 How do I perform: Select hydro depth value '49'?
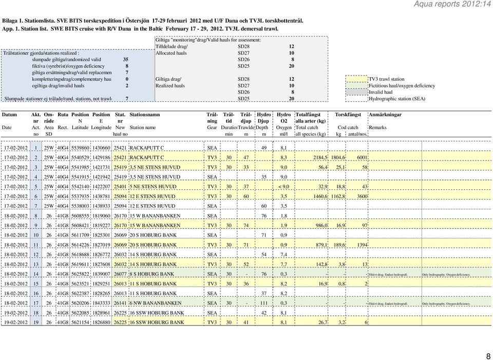click(x=264, y=148)
